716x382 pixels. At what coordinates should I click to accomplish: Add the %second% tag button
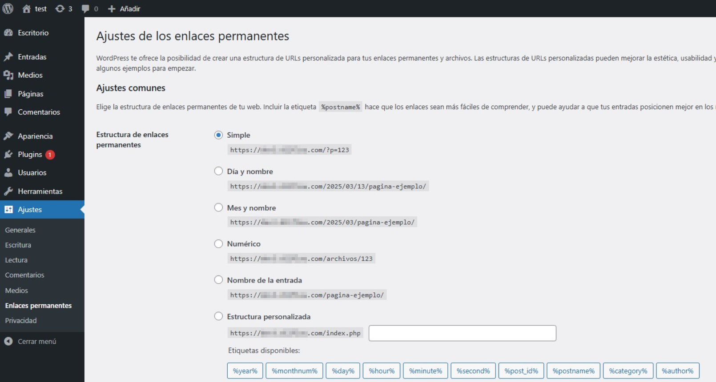tap(473, 371)
